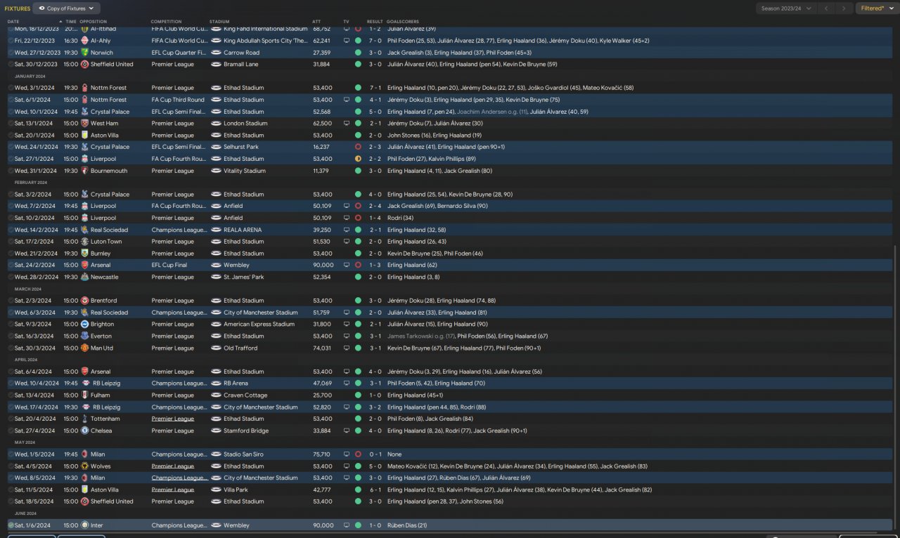This screenshot has height=538, width=900.
Task: Tick the selection circle for Sat, 18/5/2024
Action: click(11, 501)
